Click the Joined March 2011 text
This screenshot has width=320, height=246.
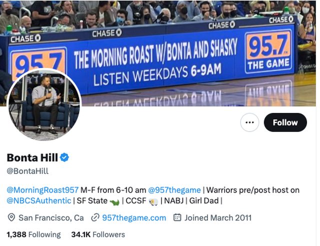tap(218, 218)
